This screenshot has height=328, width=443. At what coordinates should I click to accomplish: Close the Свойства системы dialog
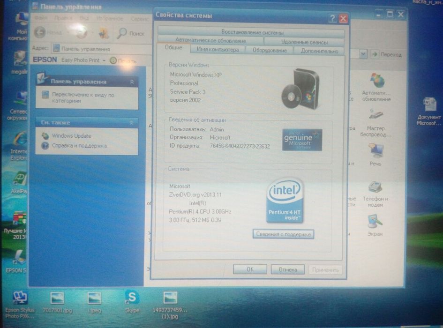tap(343, 19)
